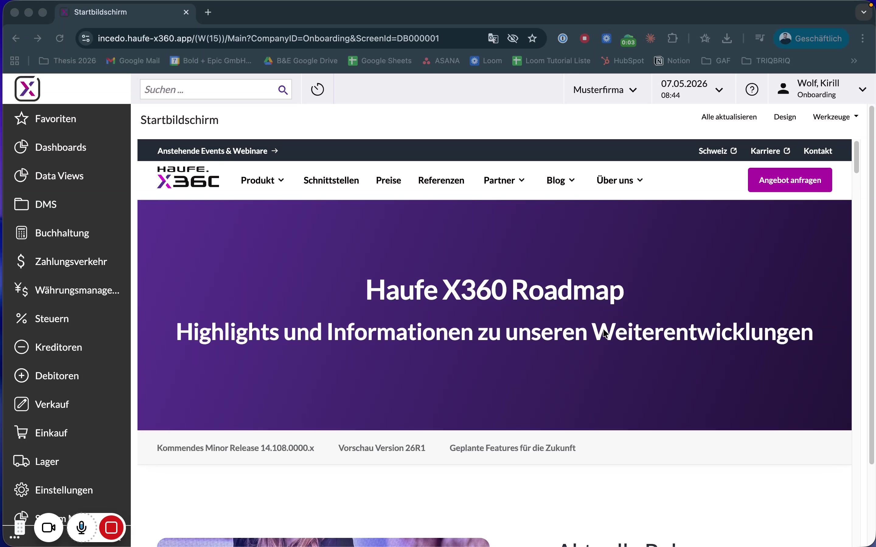
Task: Open the Google Translate icon in address bar
Action: [x=493, y=38]
